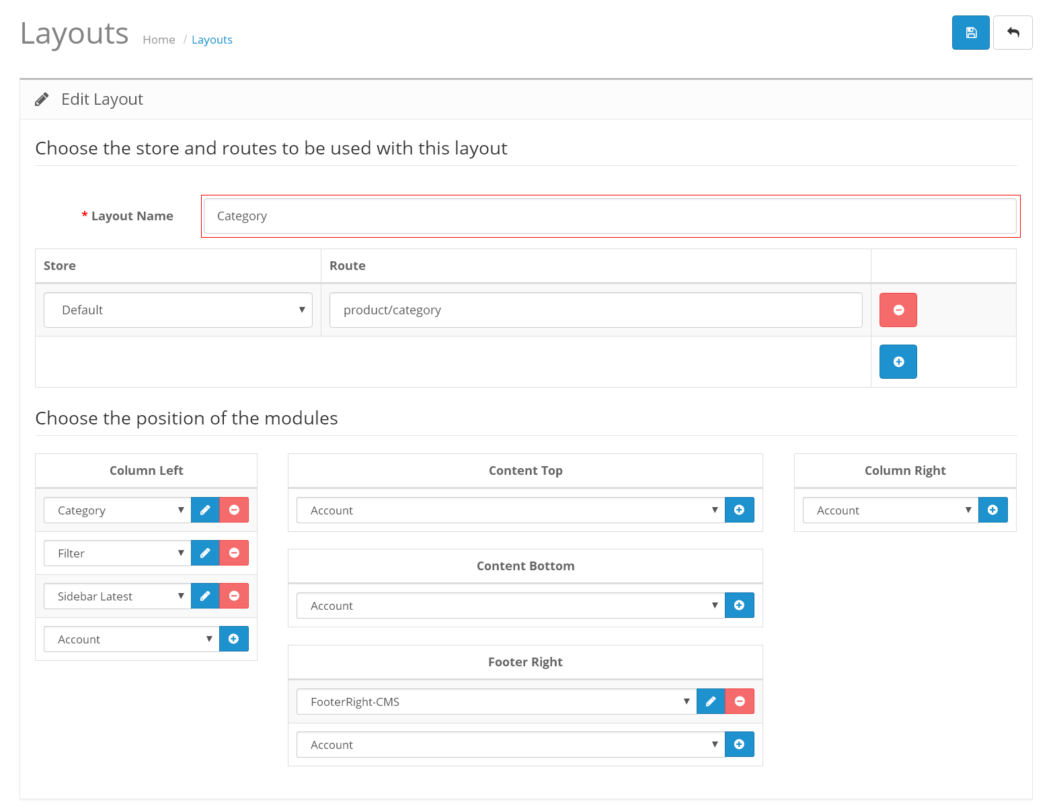Click the product/category route input
Screen dimensions: 1053x808
tap(596, 310)
